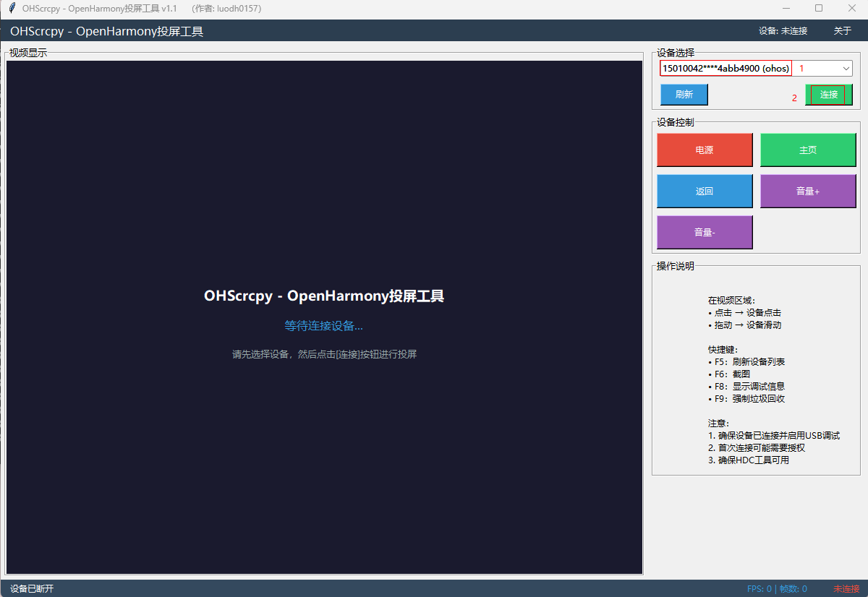Click the OHScrcpy - OpenHarmony投屏工具 center title
The height and width of the screenshot is (597, 868).
point(324,296)
